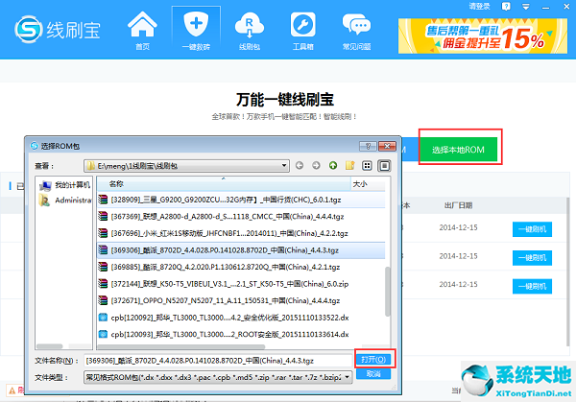
Task: Click the 取消 cancel button
Action: click(373, 374)
